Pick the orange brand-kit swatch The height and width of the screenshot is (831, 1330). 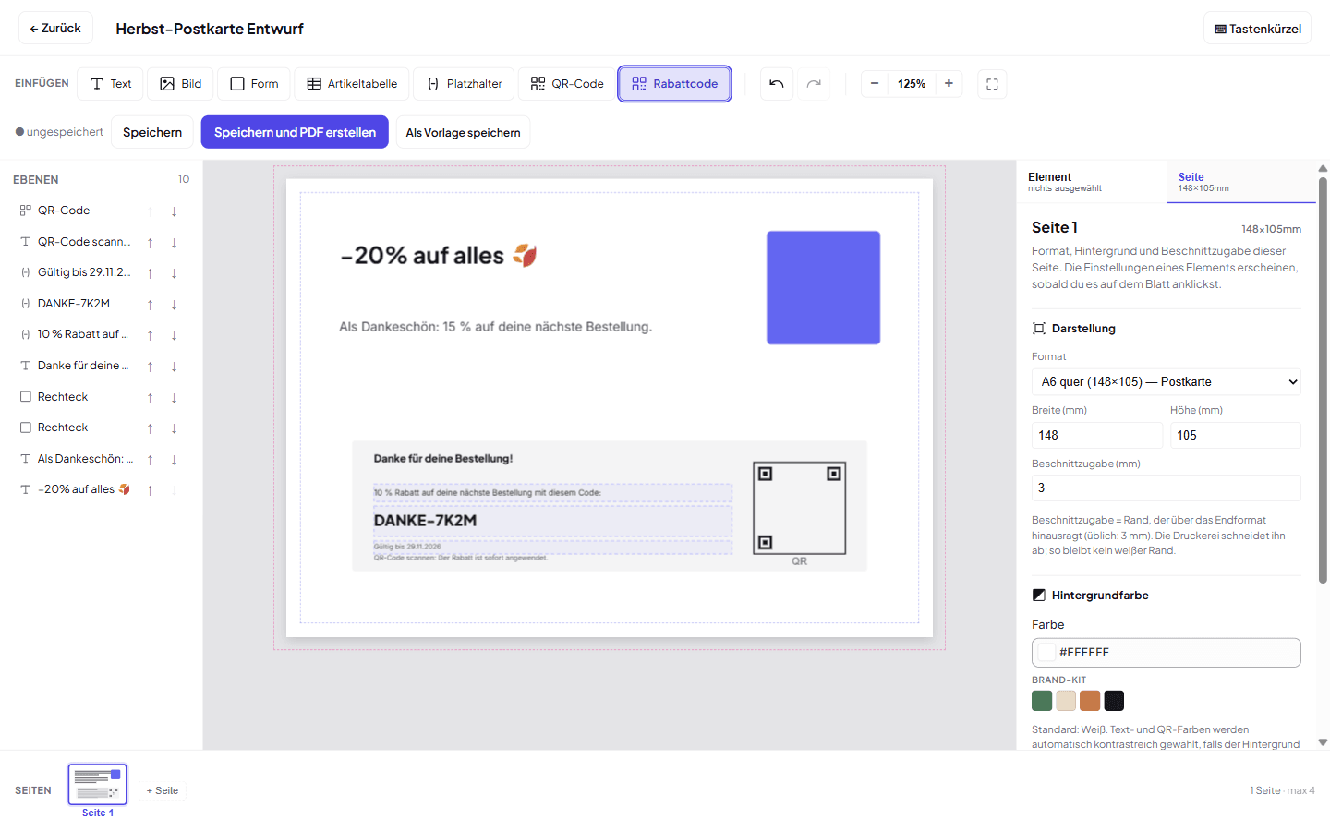tap(1090, 701)
